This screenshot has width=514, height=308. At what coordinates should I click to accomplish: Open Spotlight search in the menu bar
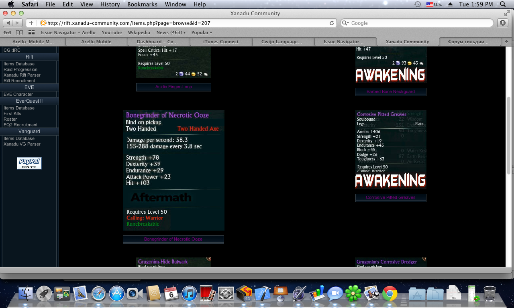click(x=502, y=4)
